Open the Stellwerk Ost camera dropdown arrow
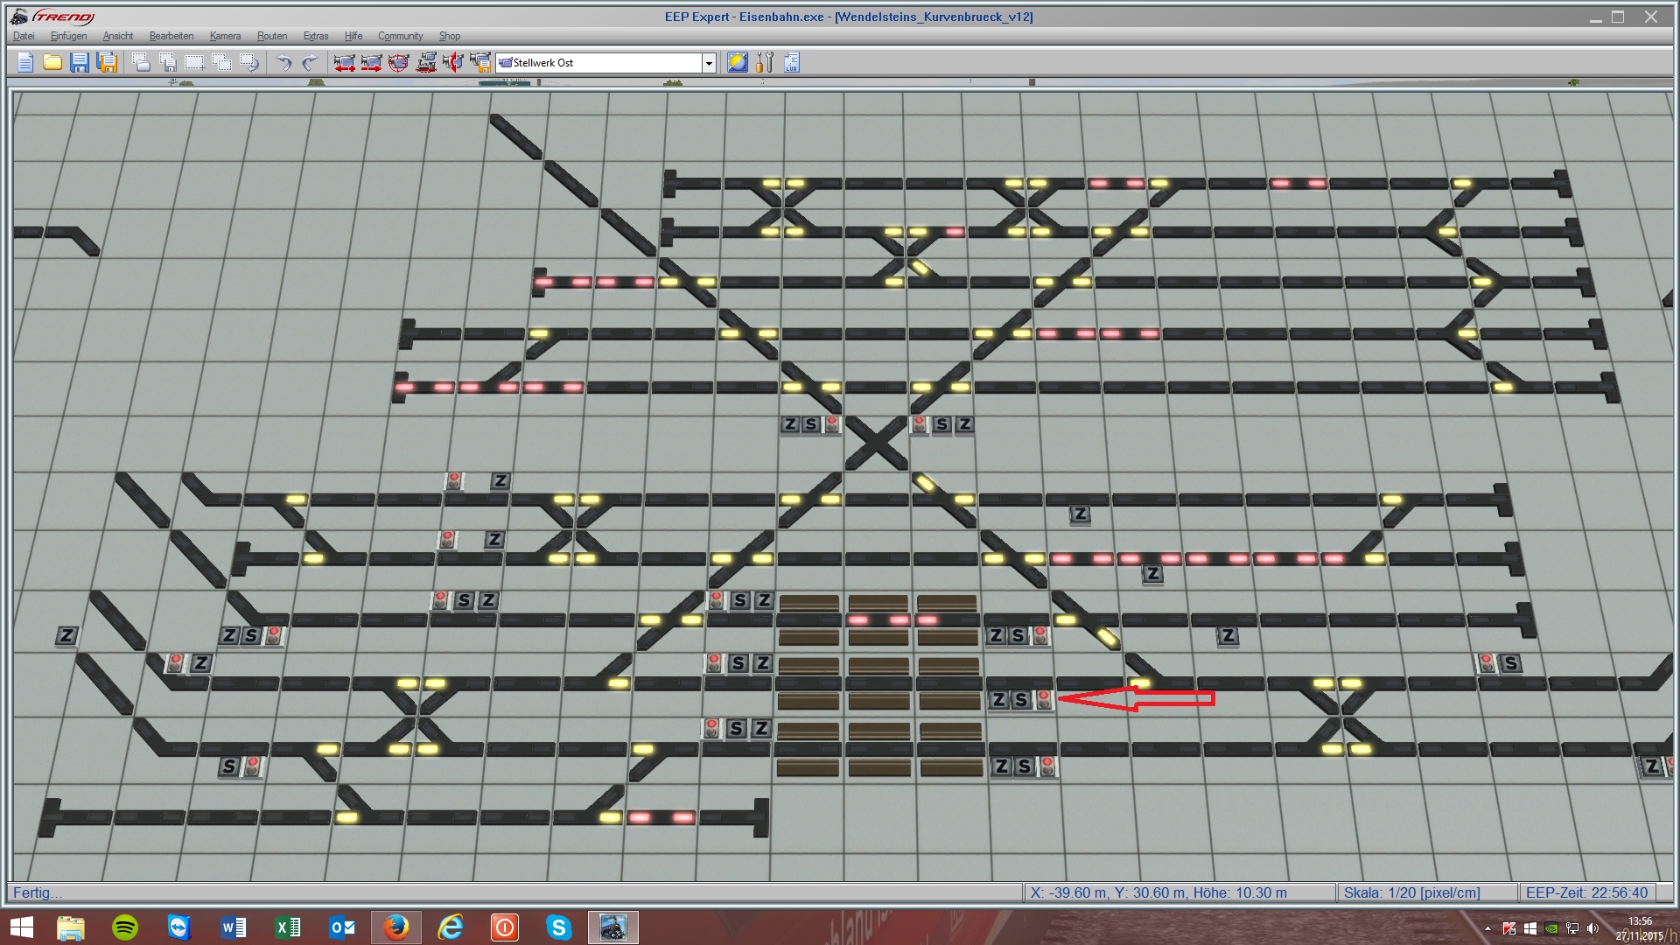 709,63
